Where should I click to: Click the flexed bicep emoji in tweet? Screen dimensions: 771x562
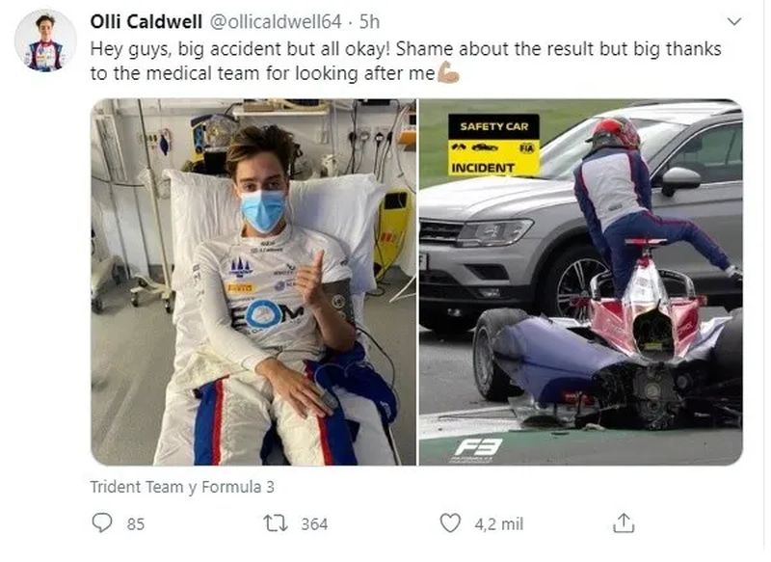pyautogui.click(x=448, y=71)
